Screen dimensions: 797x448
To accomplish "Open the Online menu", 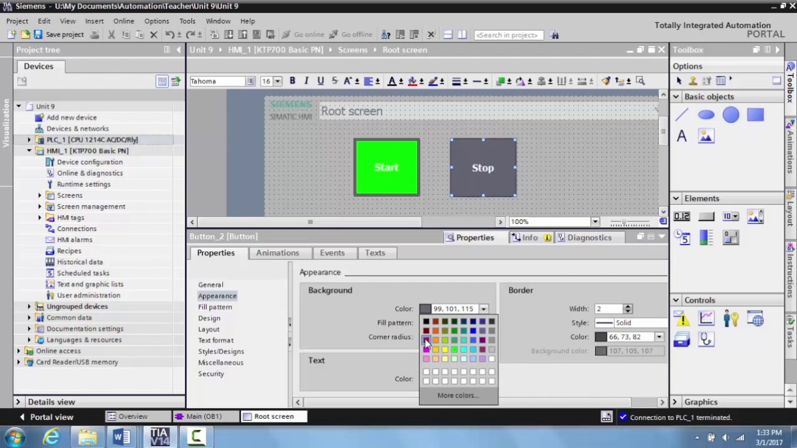I will click(123, 21).
